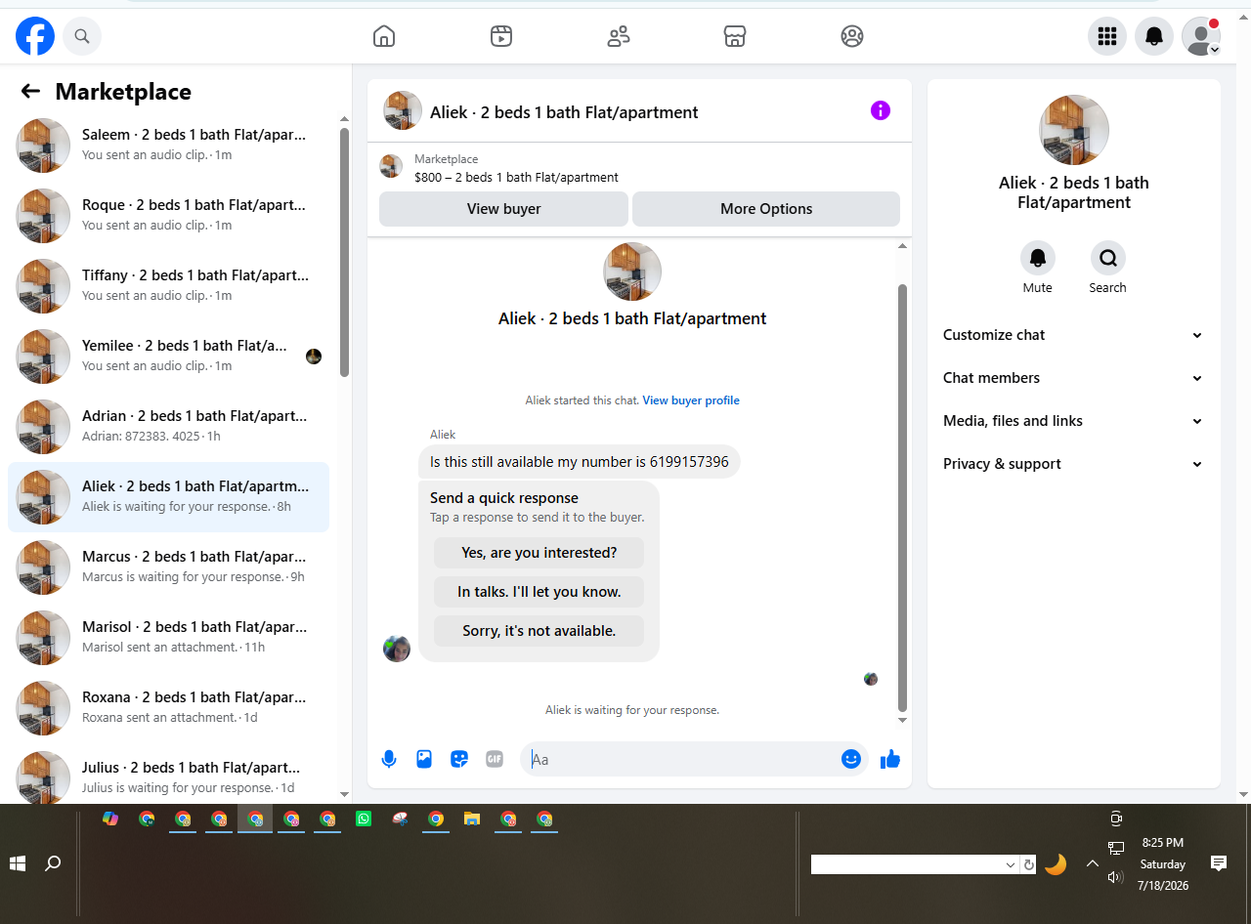Click the conversation list scrollbar
This screenshot has height=924, width=1251.
(344, 252)
